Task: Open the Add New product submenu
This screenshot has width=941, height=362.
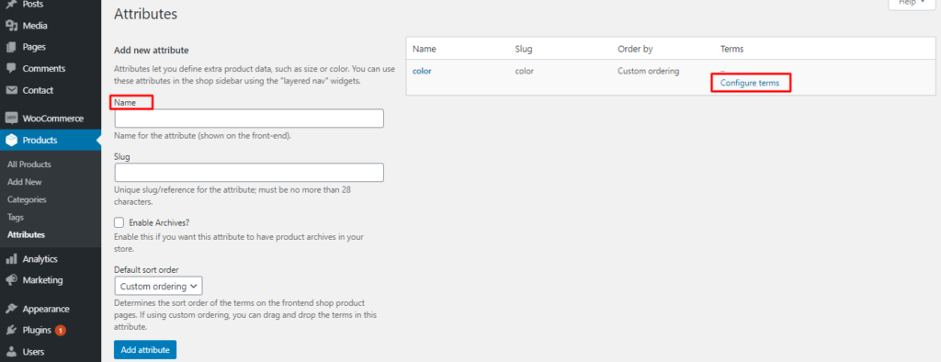Action: pyautogui.click(x=25, y=182)
